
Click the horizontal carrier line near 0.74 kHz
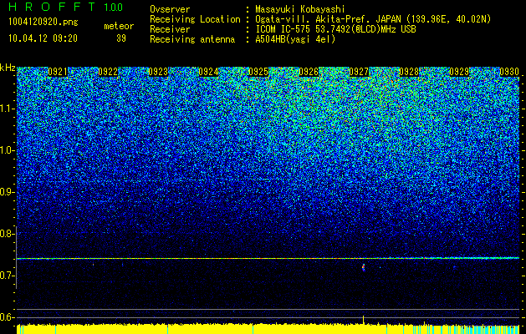coord(268,258)
